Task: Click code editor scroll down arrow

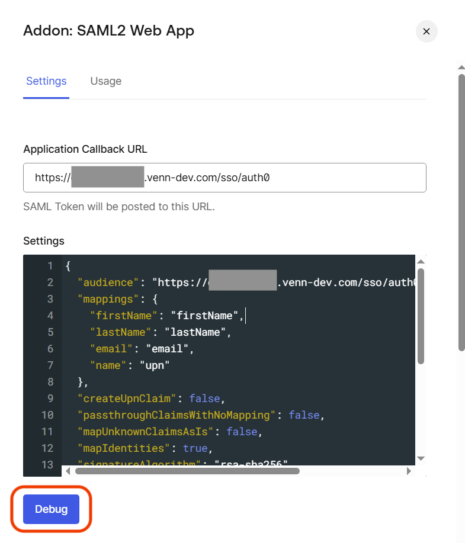Action: pos(421,458)
